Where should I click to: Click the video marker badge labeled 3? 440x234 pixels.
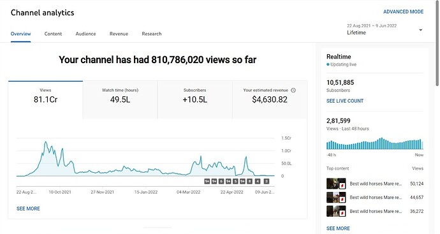click(x=267, y=181)
